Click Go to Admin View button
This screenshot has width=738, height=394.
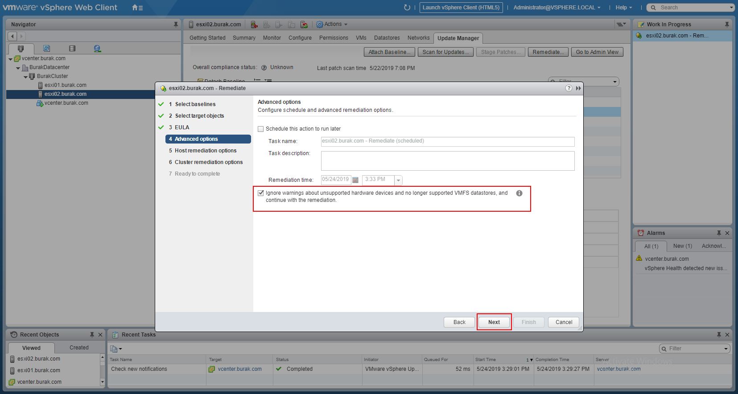click(597, 52)
